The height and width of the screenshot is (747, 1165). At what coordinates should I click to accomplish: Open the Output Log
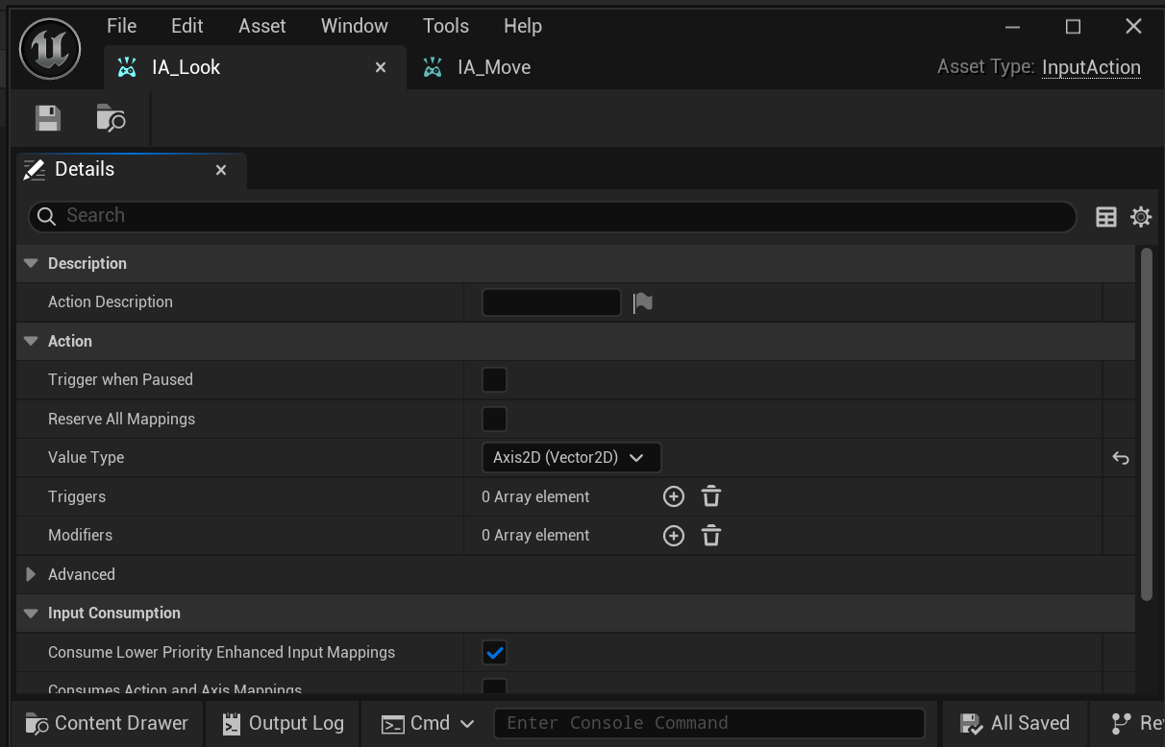tap(283, 723)
